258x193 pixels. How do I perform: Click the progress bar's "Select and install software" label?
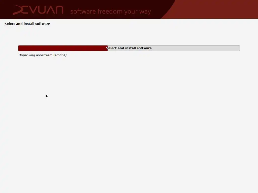pyautogui.click(x=129, y=48)
